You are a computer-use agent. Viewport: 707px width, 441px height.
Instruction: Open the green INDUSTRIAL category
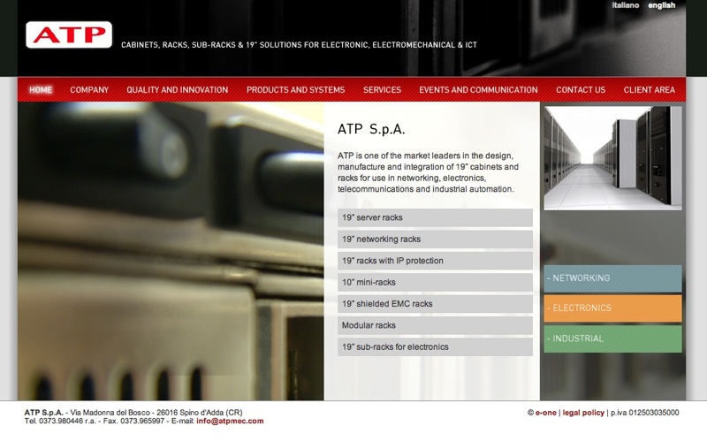click(x=612, y=338)
